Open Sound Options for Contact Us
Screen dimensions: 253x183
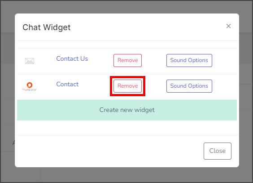pyautogui.click(x=189, y=60)
